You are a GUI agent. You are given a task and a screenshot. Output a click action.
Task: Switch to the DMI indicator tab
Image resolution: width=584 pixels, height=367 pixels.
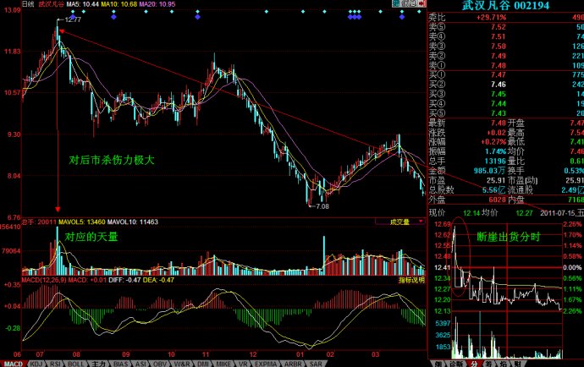(x=203, y=364)
